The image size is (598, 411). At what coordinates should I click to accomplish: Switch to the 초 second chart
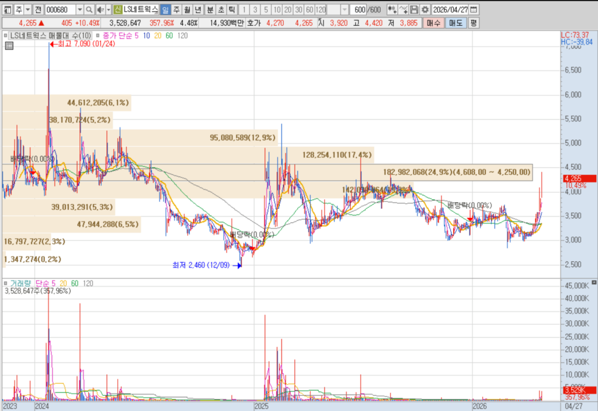(221, 9)
